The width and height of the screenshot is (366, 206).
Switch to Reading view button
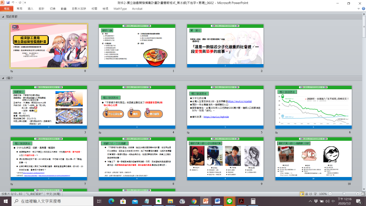[311, 194]
